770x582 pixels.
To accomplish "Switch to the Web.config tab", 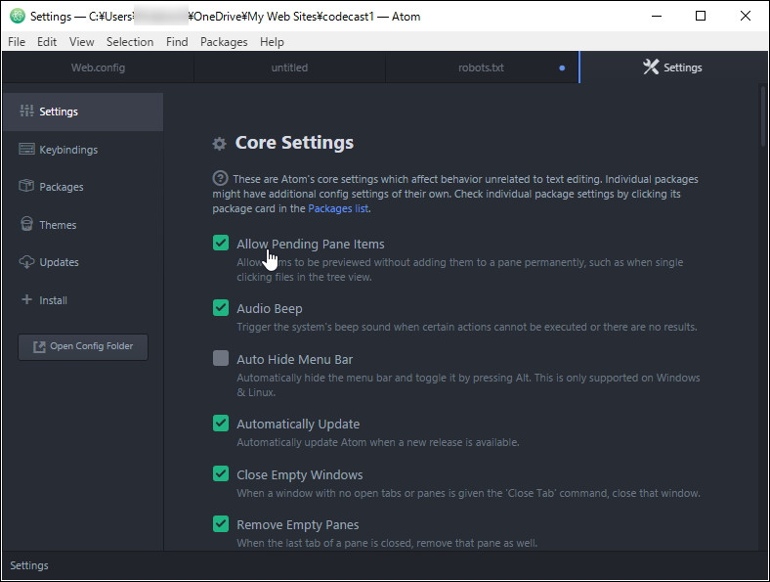I will coord(98,68).
